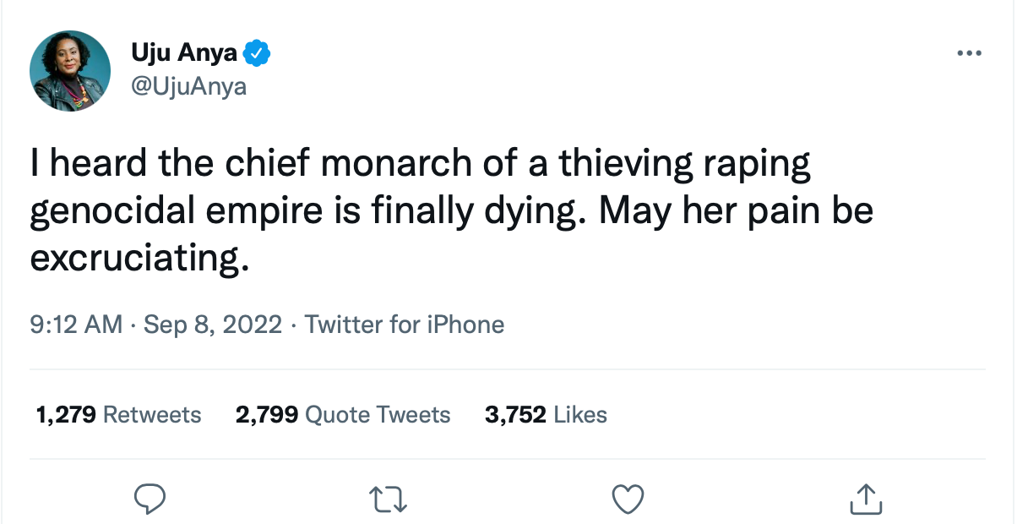1017x524 pixels.
Task: Click the Twitter for iPhone label
Action: [x=405, y=325]
